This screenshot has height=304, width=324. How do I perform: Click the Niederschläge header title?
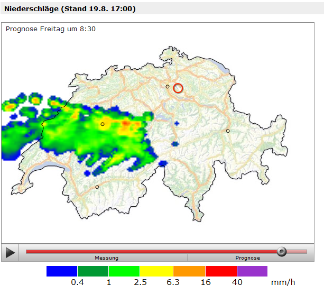point(70,9)
